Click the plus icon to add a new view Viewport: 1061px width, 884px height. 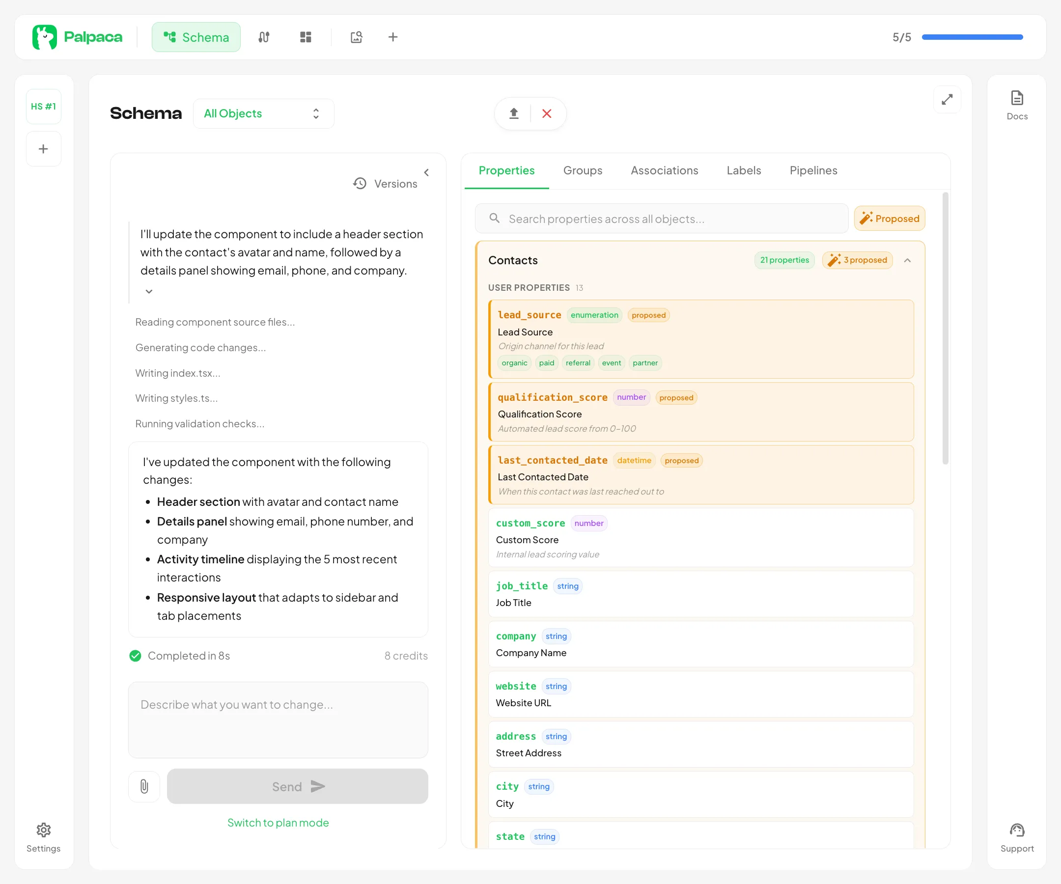393,37
